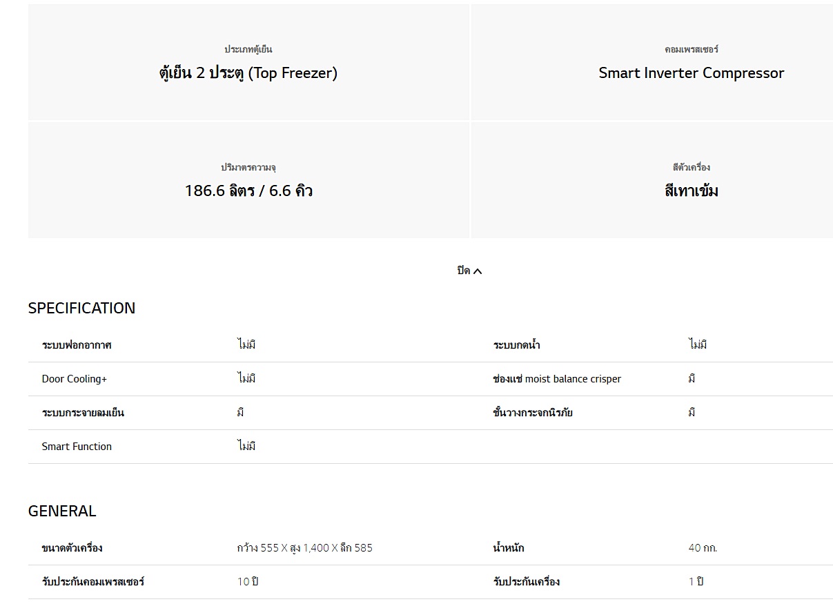Click the ระบบฟอกอากาศ row label

pyautogui.click(x=77, y=345)
